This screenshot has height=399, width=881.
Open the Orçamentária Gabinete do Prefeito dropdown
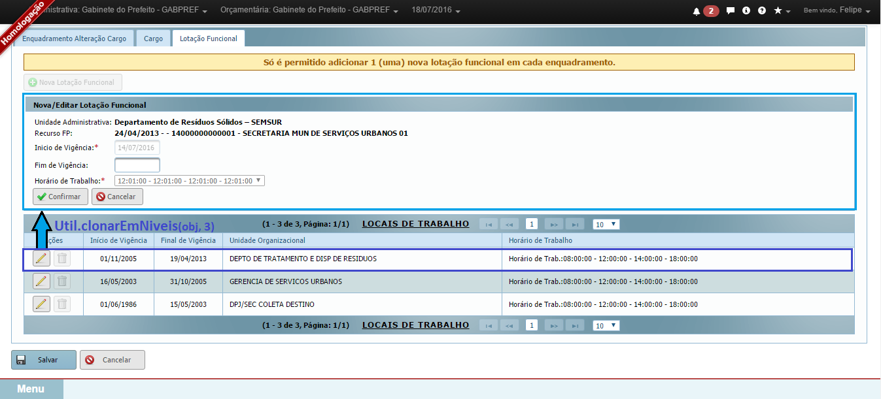point(310,11)
